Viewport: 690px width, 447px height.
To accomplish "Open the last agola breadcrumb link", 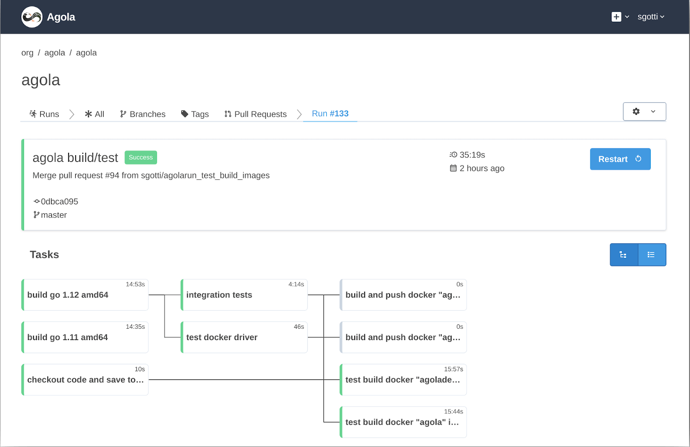I will [x=87, y=53].
